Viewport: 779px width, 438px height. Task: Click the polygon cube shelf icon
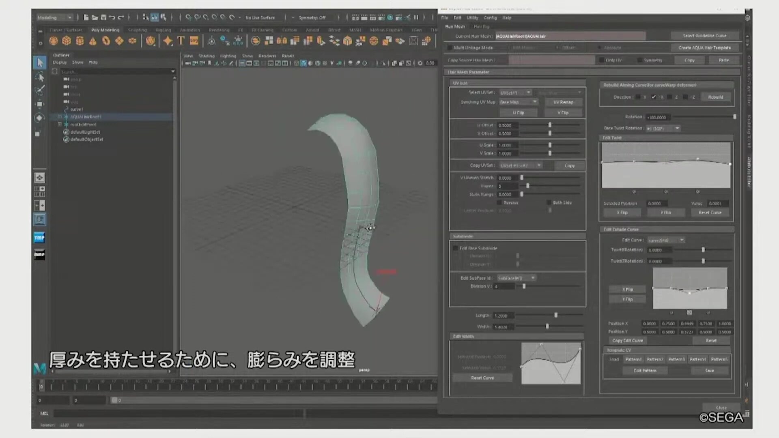coord(67,41)
